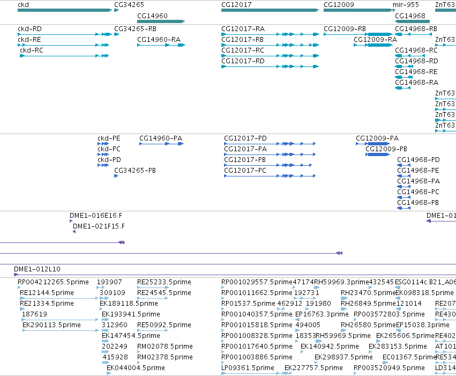This screenshot has width=456, height=376.
Task: Select transcript CG12017-RD
Action: point(243,61)
